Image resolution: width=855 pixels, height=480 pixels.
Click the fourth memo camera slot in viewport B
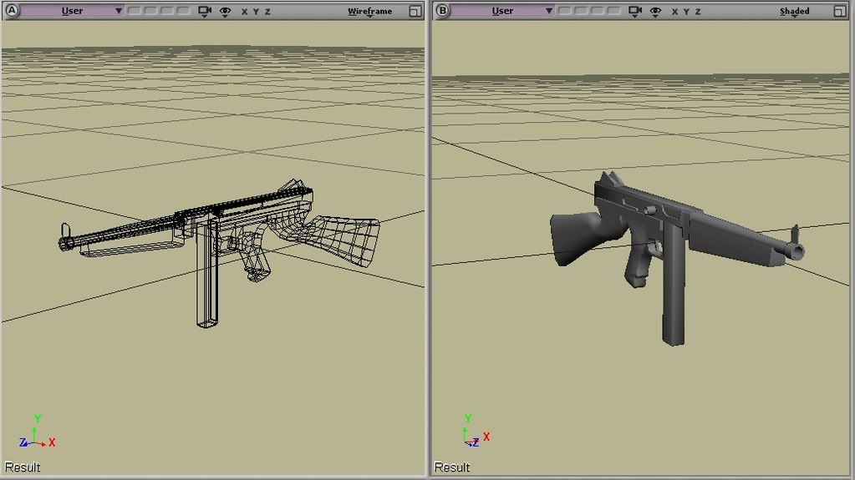613,10
